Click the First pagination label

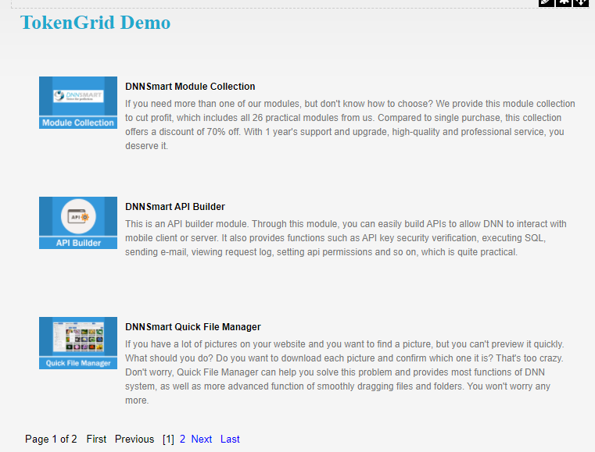tap(96, 439)
